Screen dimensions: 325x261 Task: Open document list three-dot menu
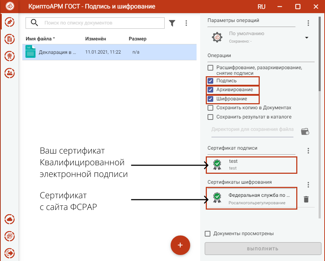(186, 23)
